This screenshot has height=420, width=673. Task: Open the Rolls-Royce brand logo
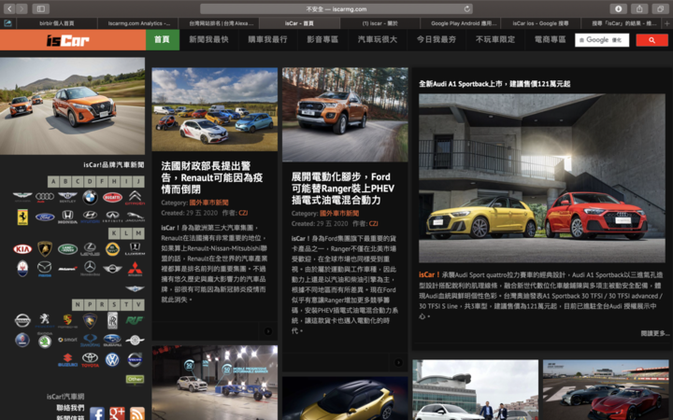pyautogui.click(x=112, y=320)
